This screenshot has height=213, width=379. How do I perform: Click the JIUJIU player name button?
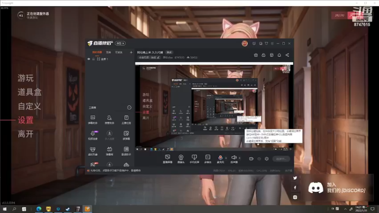(x=339, y=15)
